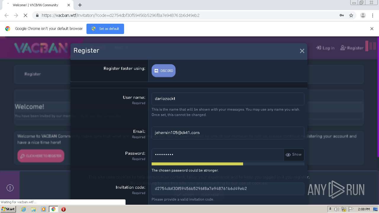Open the media player taskbar icon
Screen dimensions: 379x213
click(x=44, y=209)
